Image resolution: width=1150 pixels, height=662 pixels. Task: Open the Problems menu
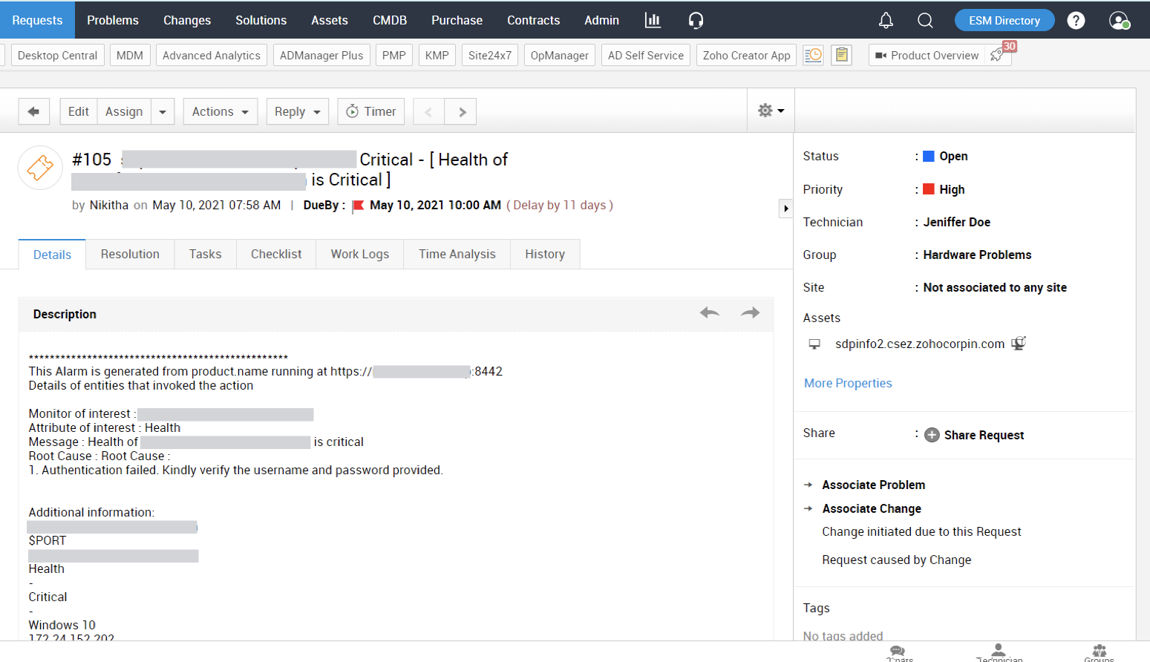[113, 20]
